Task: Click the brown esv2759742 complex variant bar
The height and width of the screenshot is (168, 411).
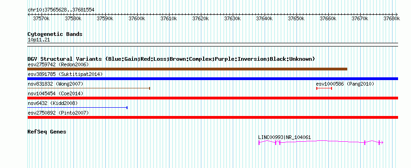Action: pos(187,69)
